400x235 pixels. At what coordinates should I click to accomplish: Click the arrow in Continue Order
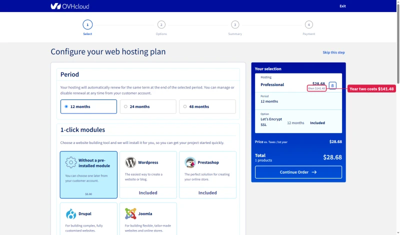pos(314,172)
